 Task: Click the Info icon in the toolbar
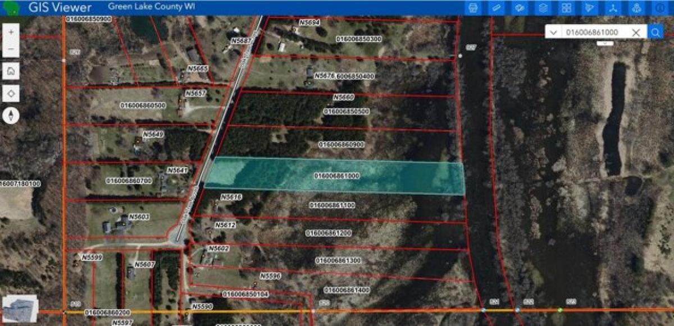coord(659,8)
